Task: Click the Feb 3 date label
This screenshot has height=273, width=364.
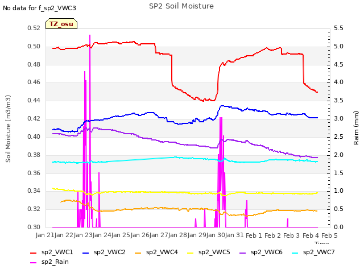Action: (x=292, y=235)
